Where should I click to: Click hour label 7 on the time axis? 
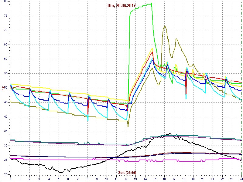[78, 179]
